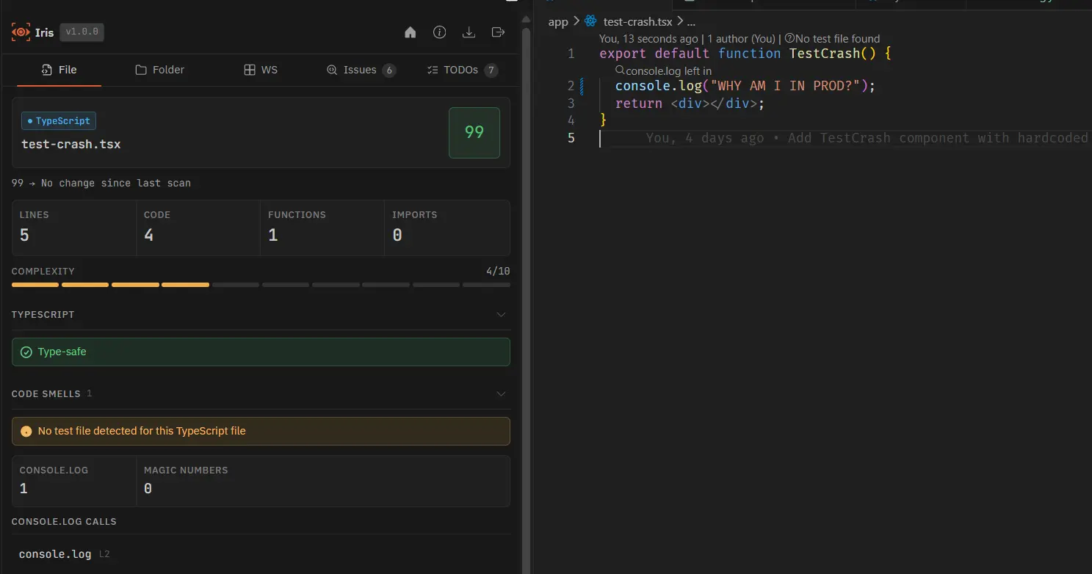The image size is (1092, 574).
Task: Switch to the File tab
Action: pyautogui.click(x=59, y=70)
